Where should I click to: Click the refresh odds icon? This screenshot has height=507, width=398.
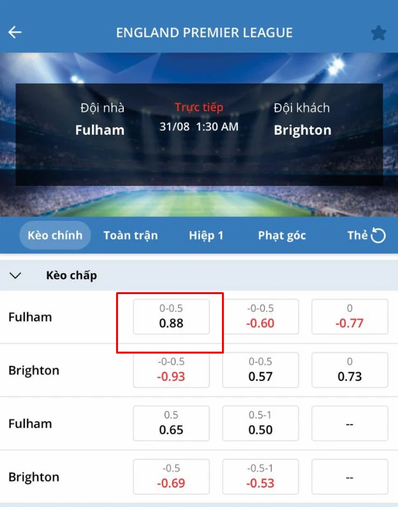coord(378,236)
